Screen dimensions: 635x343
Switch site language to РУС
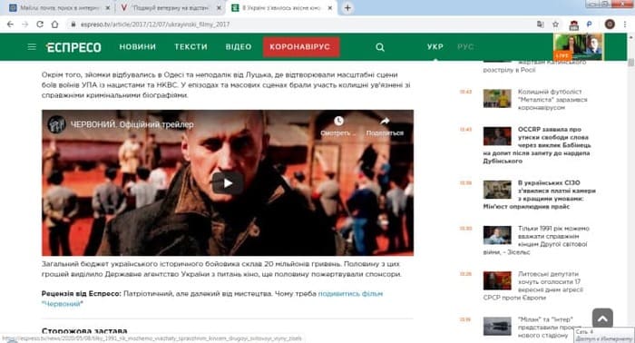465,47
